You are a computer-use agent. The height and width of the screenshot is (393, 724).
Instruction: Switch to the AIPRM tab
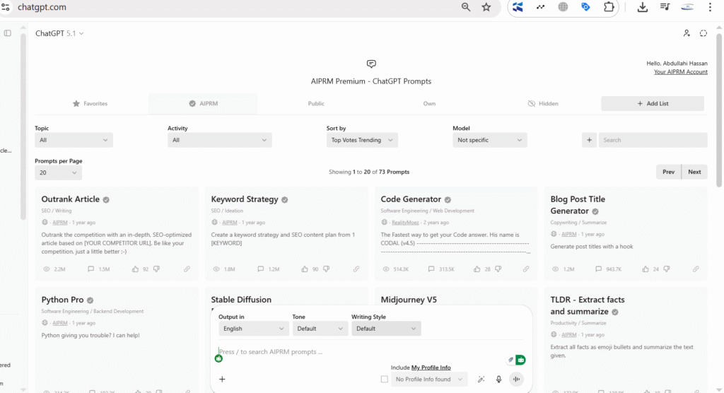203,103
